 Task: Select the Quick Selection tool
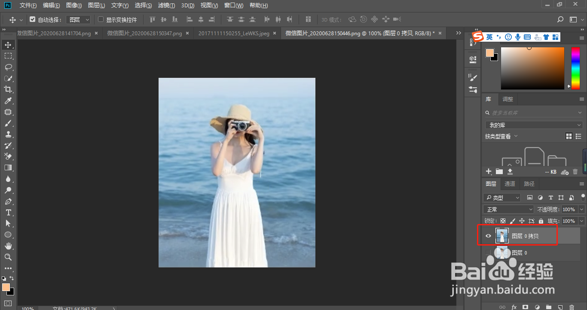[8, 78]
